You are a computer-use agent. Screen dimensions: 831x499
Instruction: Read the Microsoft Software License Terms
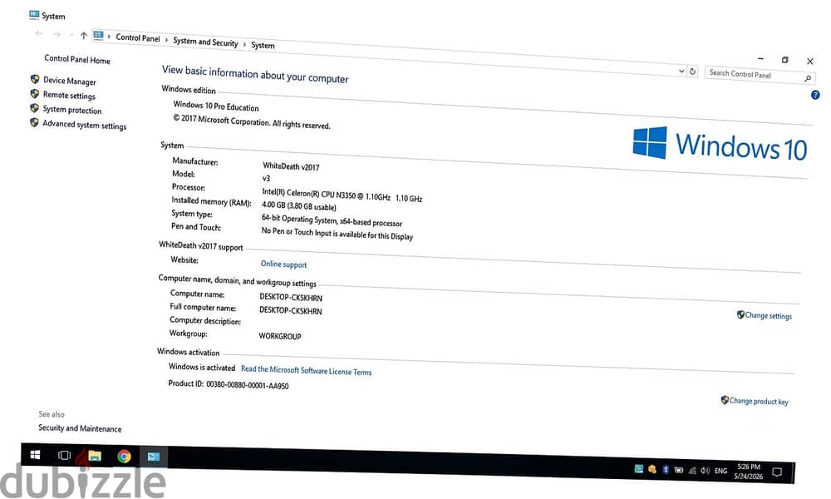(x=307, y=370)
